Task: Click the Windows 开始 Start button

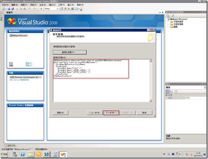Action: pyautogui.click(x=4, y=155)
